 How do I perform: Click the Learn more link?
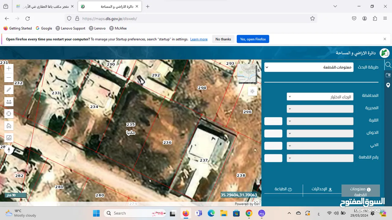click(199, 39)
